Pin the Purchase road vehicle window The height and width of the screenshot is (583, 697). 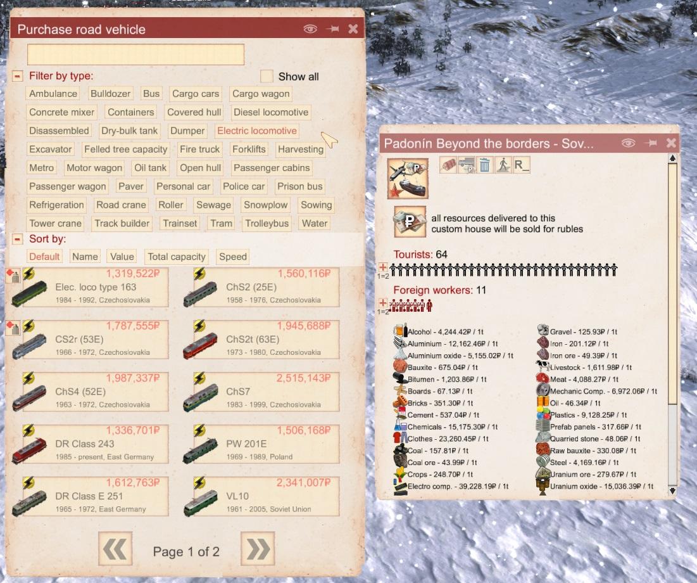click(x=332, y=29)
